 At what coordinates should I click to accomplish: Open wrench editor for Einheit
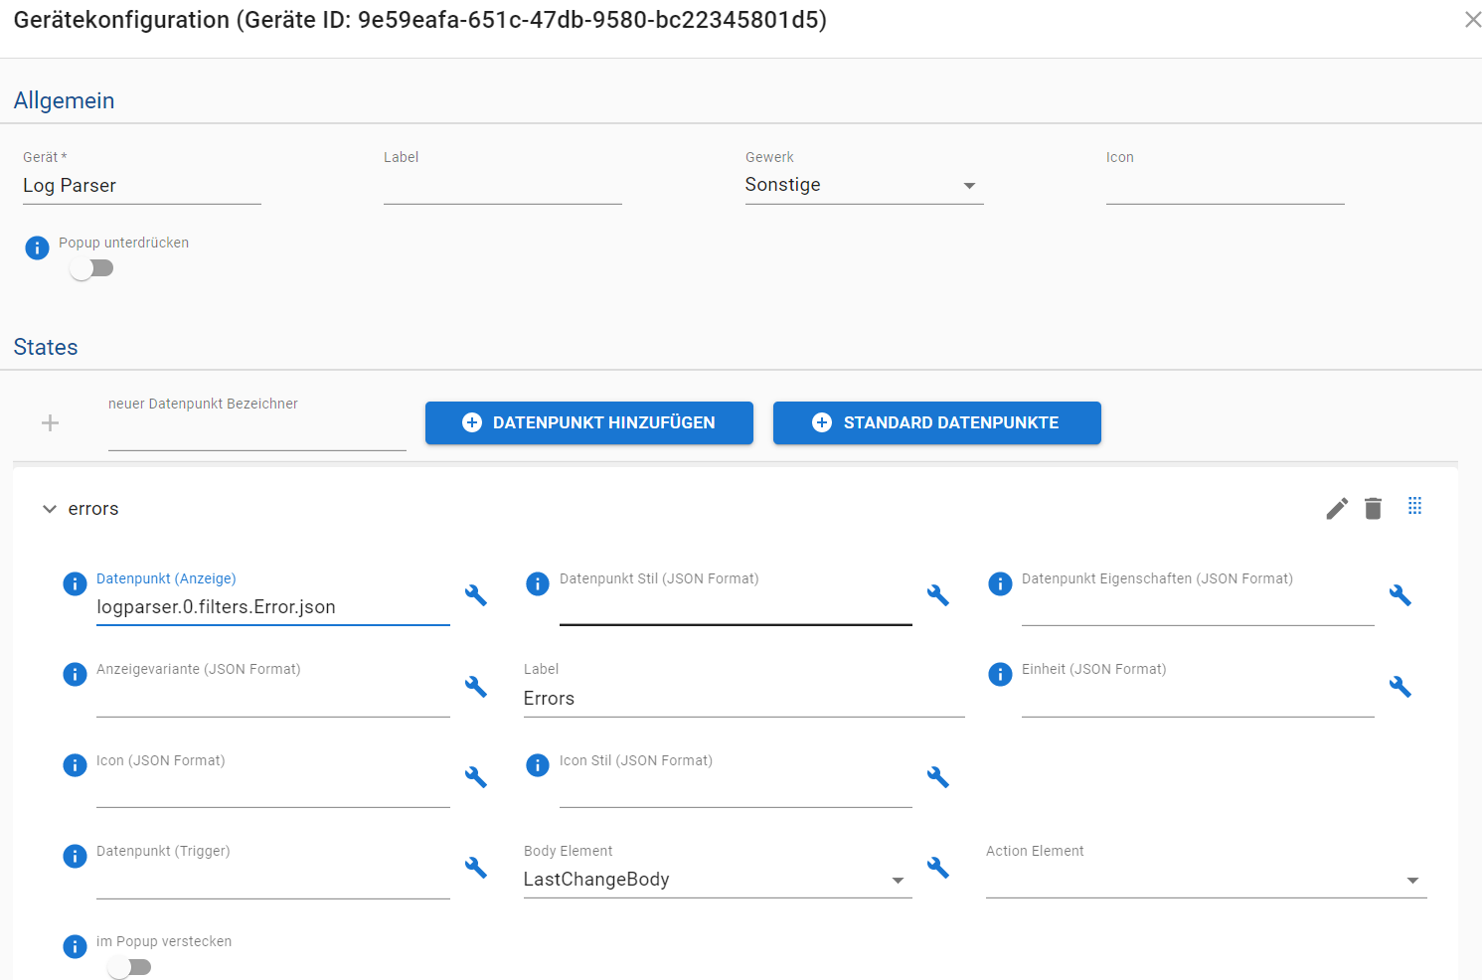(1400, 687)
